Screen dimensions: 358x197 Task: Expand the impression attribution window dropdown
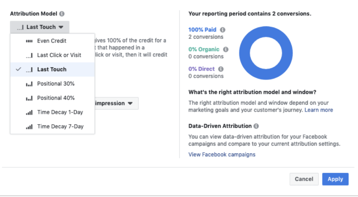tap(114, 104)
